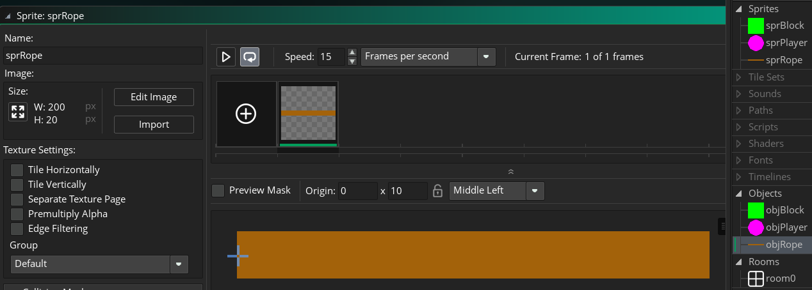Image resolution: width=812 pixels, height=290 pixels.
Task: Enable Premultiply Alpha checkbox
Action: pos(17,214)
